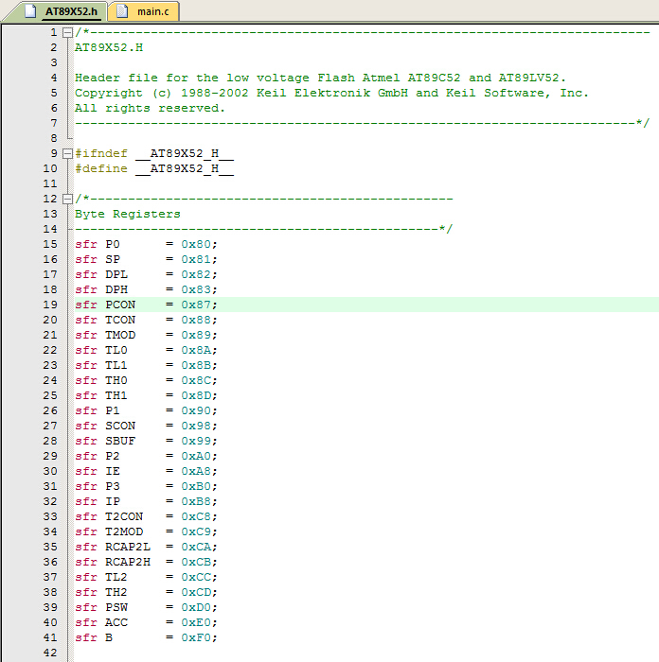Click the 'sfr T2CON' declaration
The width and height of the screenshot is (659, 662).
tap(146, 516)
